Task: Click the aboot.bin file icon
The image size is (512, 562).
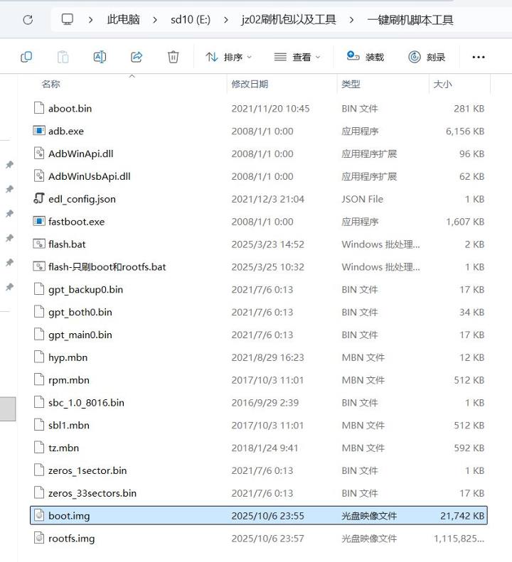Action: point(39,108)
